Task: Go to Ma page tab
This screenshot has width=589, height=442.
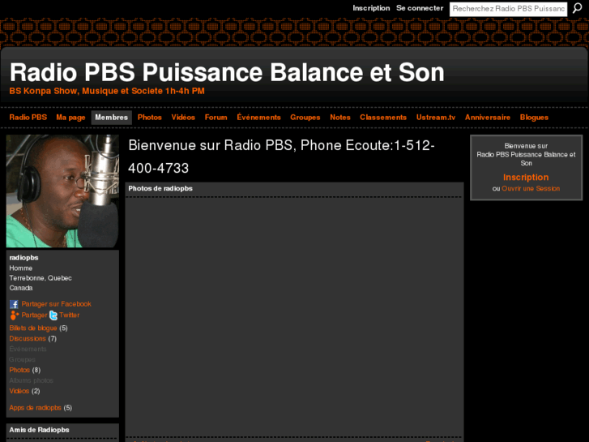Action: pyautogui.click(x=70, y=118)
